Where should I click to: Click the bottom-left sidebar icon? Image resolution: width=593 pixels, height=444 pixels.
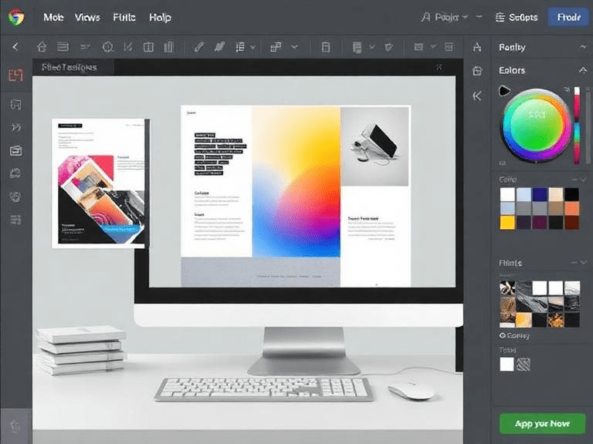click(15, 425)
